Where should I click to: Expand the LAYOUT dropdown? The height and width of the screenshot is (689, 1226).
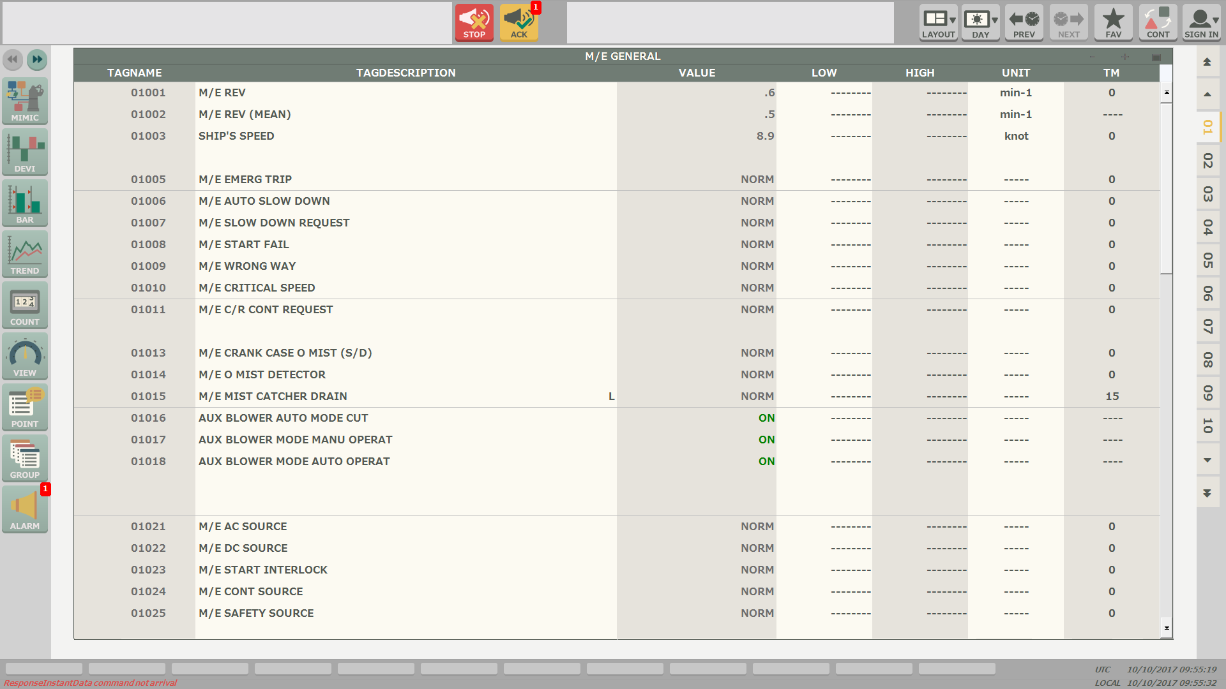click(938, 23)
